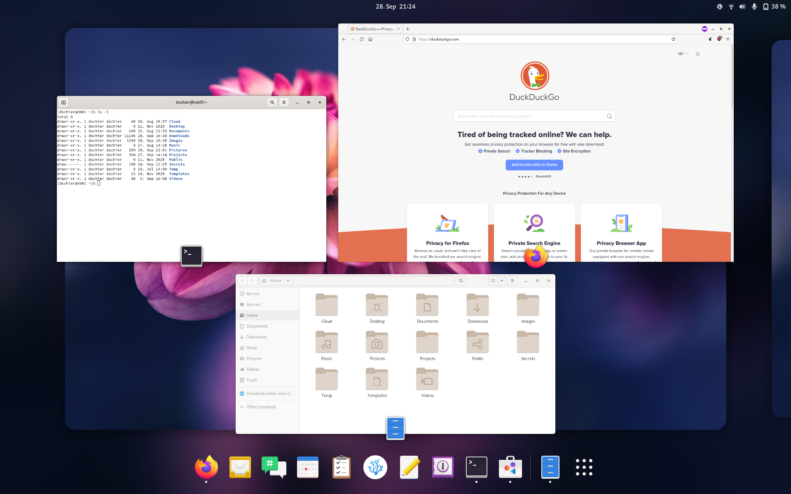This screenshot has width=791, height=494.
Task: Toggle tracking protection via the URL bar shield
Action: (407, 39)
